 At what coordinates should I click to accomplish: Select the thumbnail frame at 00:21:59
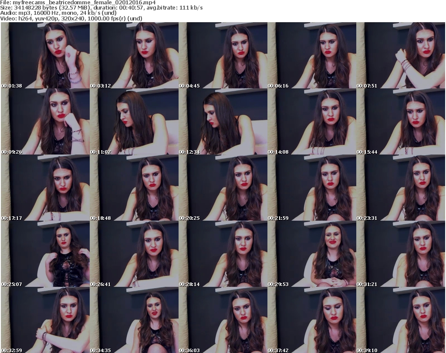click(x=312, y=188)
